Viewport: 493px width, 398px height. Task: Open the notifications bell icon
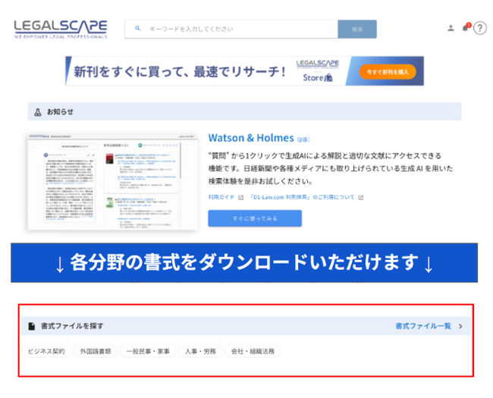click(x=466, y=27)
